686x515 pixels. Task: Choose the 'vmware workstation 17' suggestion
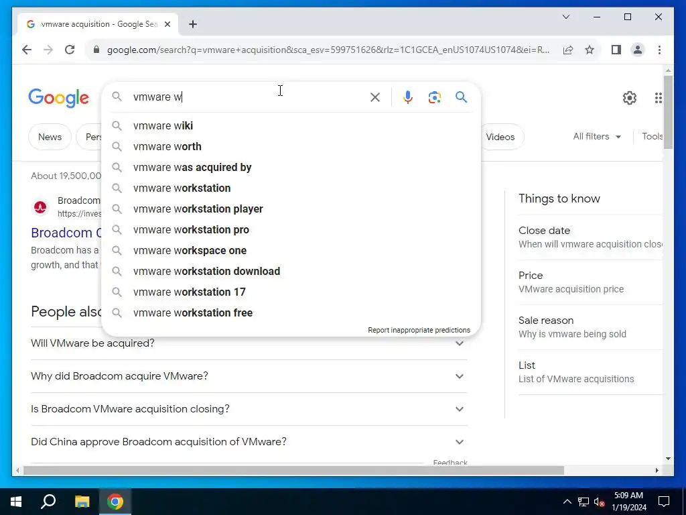[x=291, y=292]
